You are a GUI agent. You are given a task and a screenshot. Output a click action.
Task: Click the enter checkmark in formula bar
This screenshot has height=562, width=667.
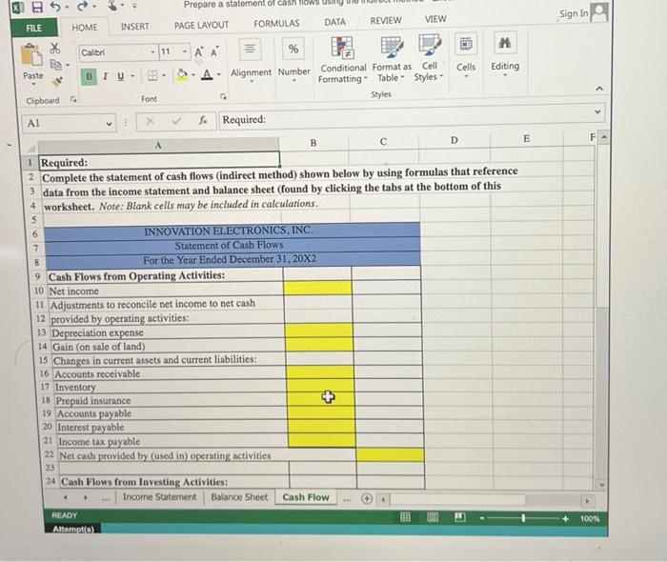176,122
